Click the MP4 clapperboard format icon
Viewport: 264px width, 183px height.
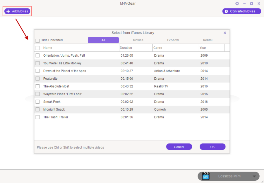point(205,176)
